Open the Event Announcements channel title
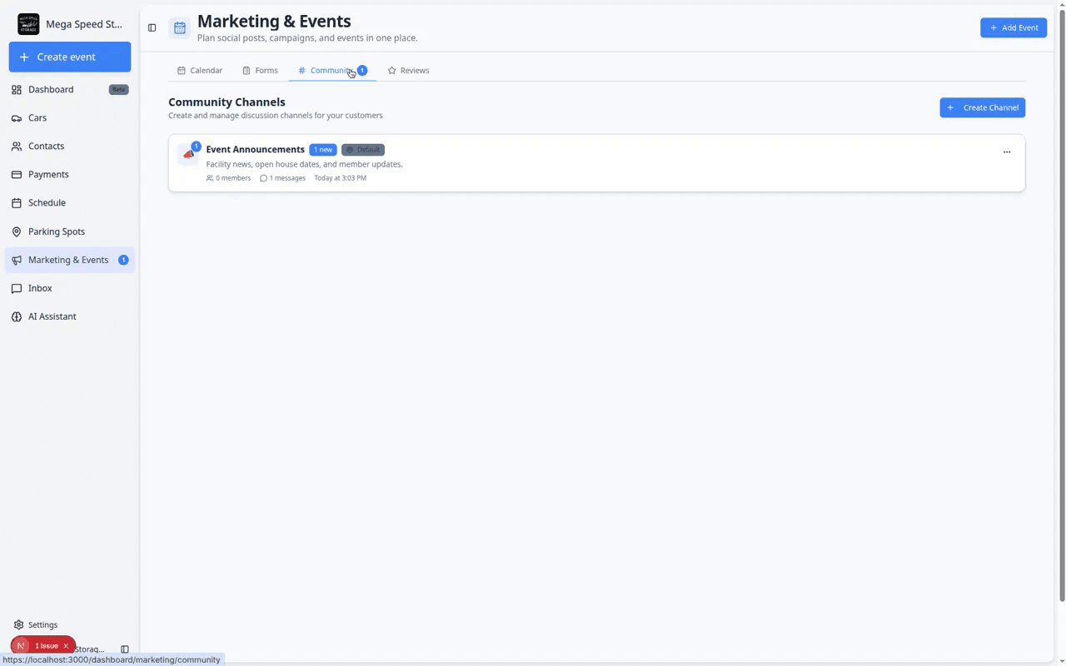1066x666 pixels. (255, 149)
